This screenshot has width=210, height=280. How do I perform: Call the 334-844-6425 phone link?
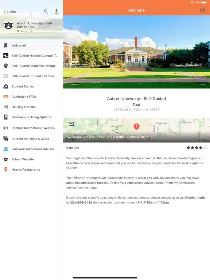[x=81, y=202]
